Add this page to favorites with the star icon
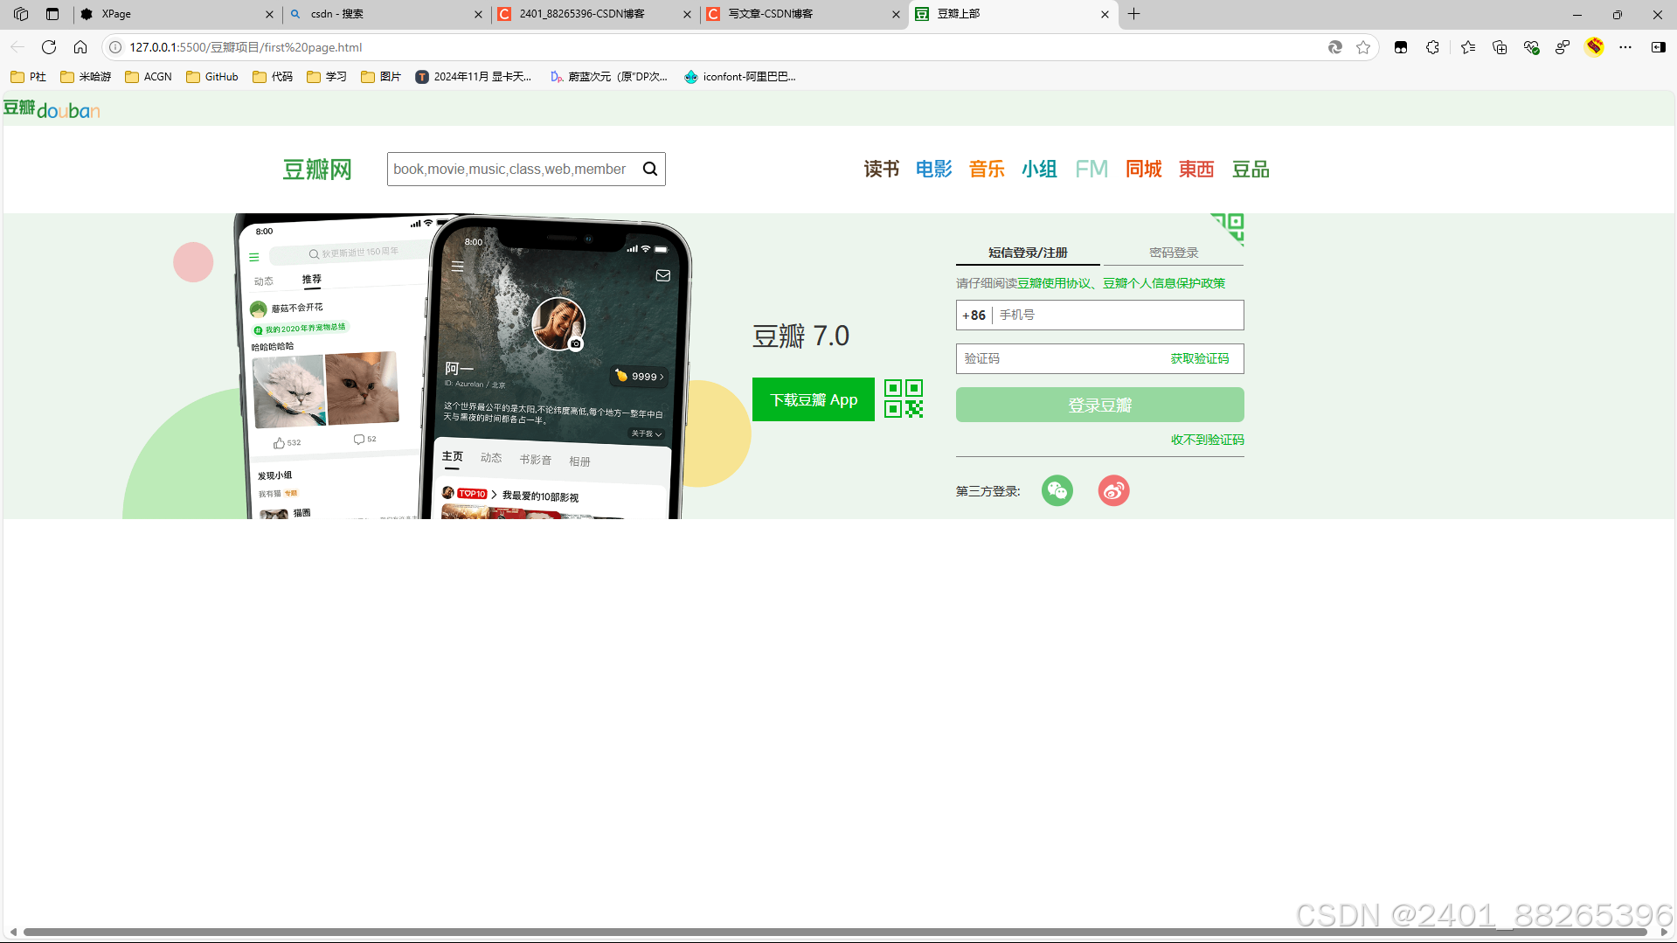This screenshot has width=1677, height=943. [x=1363, y=47]
